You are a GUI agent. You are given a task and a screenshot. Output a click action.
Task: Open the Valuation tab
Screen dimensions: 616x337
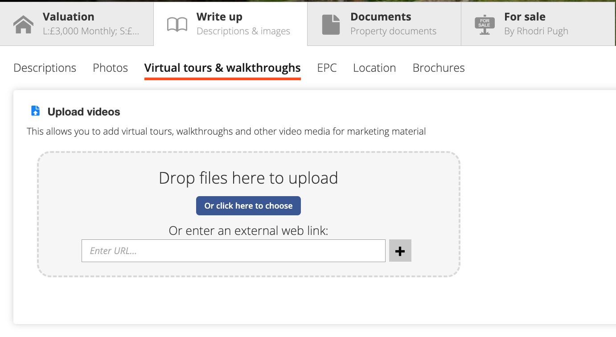click(77, 23)
